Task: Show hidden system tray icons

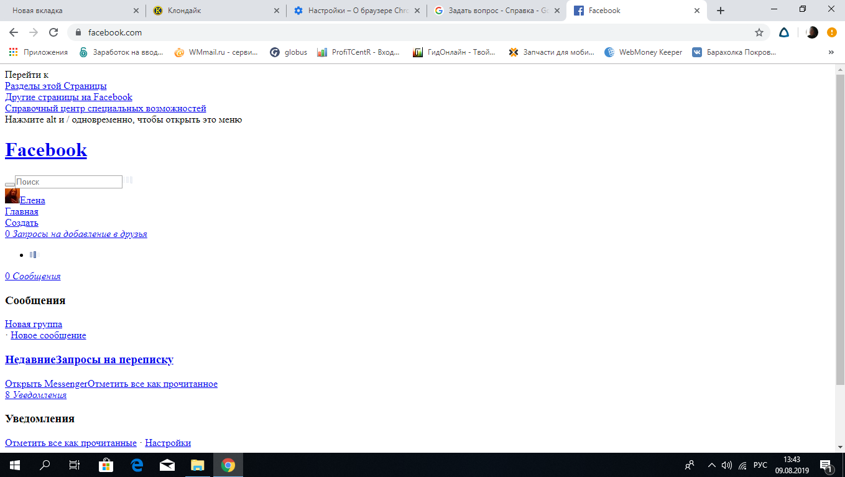Action: [x=711, y=465]
